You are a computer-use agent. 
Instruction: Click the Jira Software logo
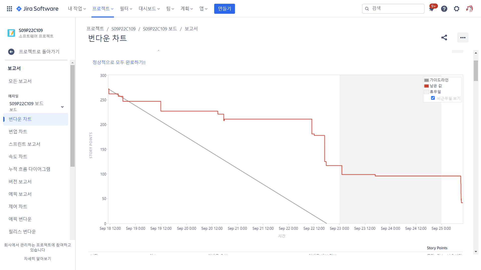[37, 9]
